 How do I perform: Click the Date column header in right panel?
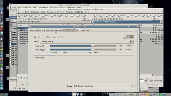[160, 25]
